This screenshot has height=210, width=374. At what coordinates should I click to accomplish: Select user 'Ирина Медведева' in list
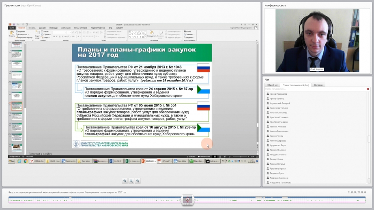point(278,94)
